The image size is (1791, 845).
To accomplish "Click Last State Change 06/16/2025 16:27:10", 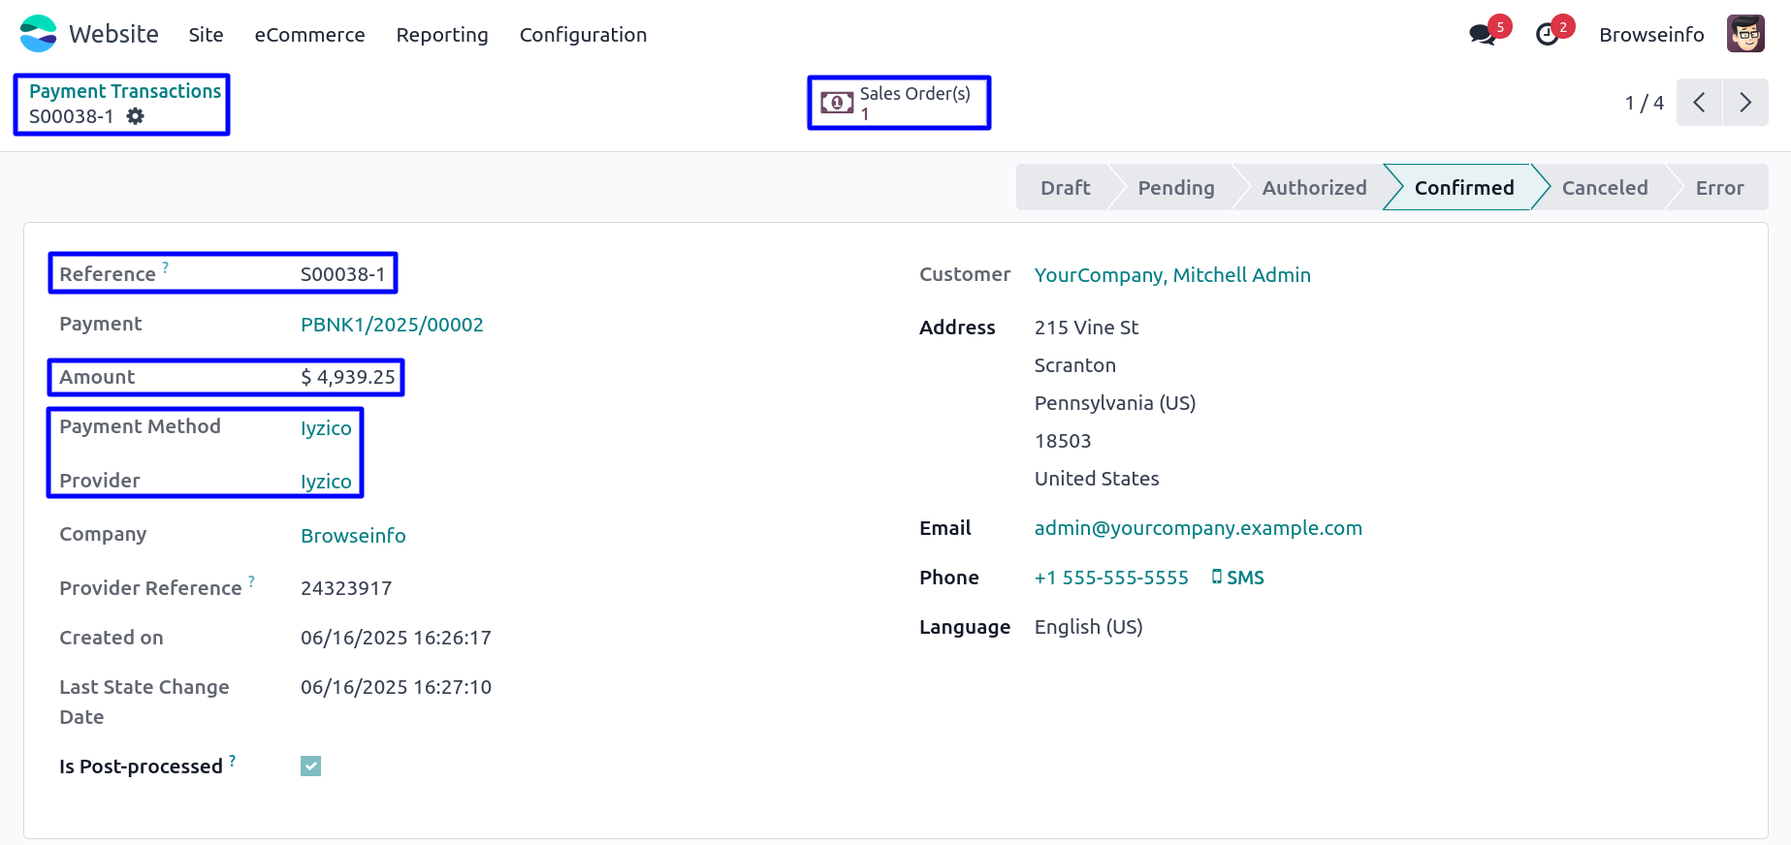I will (x=396, y=687).
